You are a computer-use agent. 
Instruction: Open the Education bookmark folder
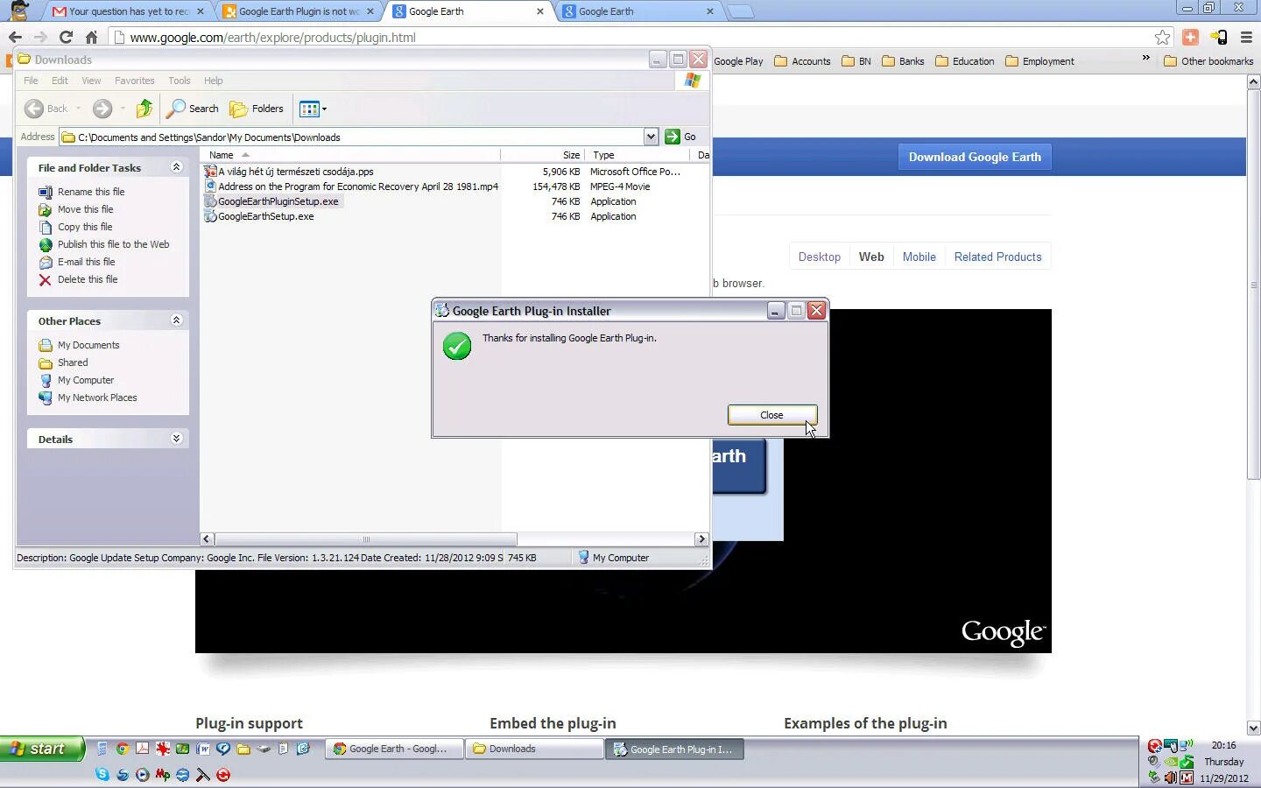[965, 61]
